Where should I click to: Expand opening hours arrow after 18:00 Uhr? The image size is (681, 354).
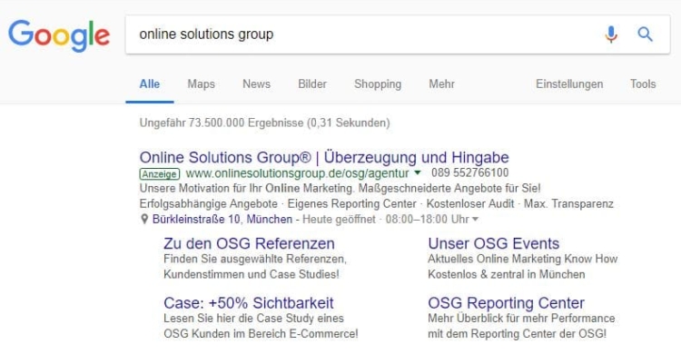[x=475, y=220]
